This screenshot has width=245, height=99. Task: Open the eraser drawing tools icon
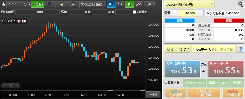pyautogui.click(x=150, y=4)
